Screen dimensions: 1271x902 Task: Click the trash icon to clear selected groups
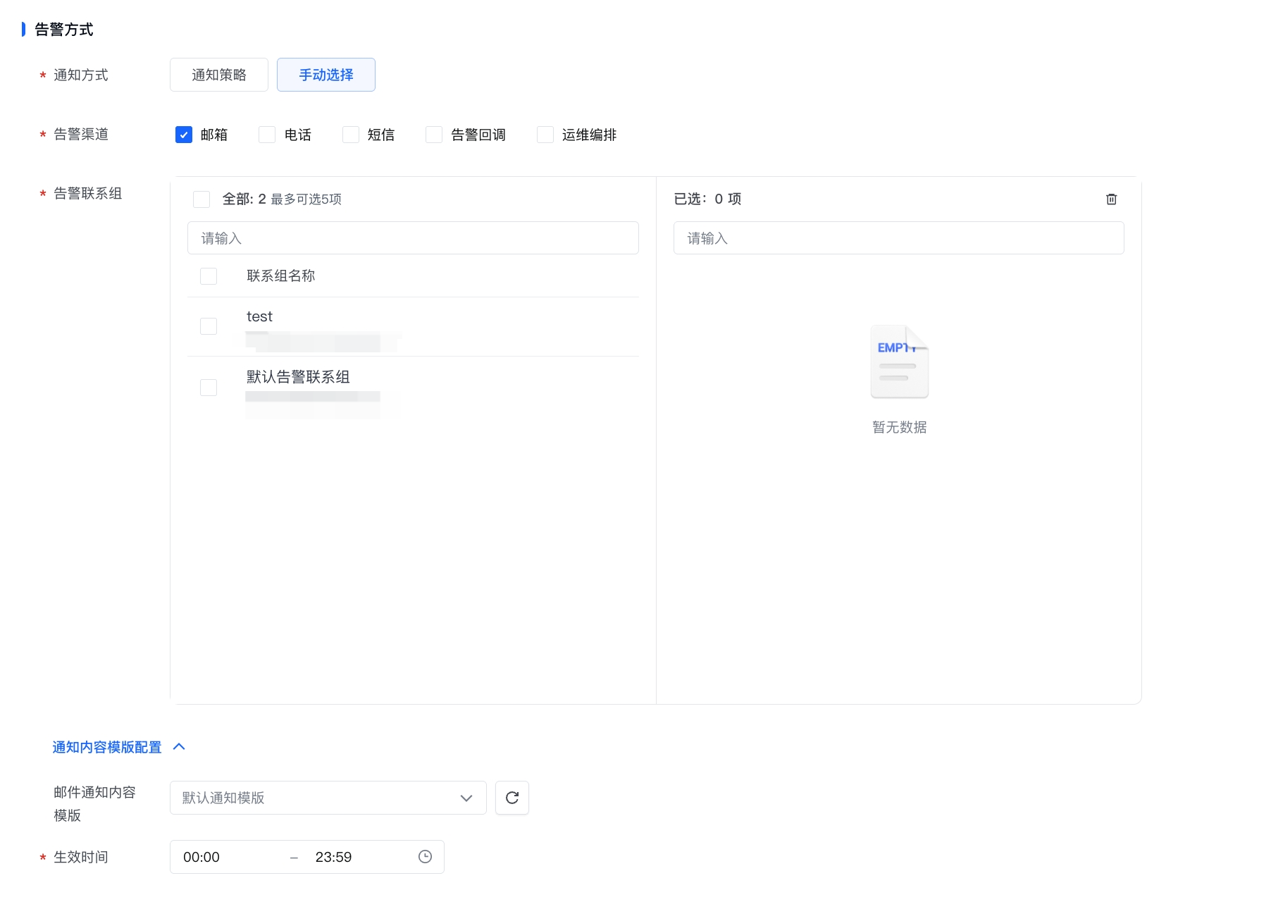[x=1111, y=199]
